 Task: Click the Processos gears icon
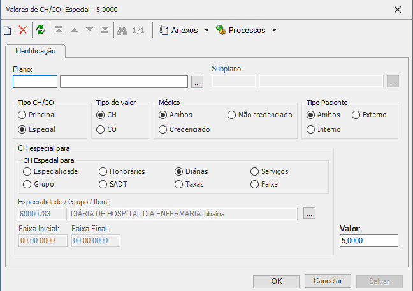point(221,30)
